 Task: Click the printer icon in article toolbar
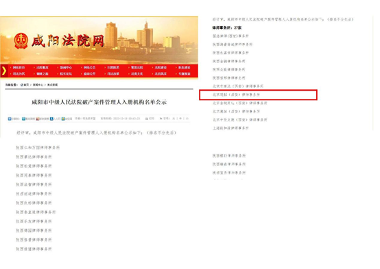147,118
